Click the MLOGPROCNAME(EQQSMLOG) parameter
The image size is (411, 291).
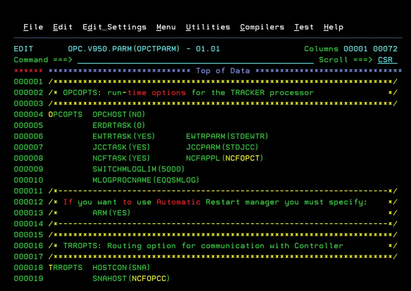[146, 180]
